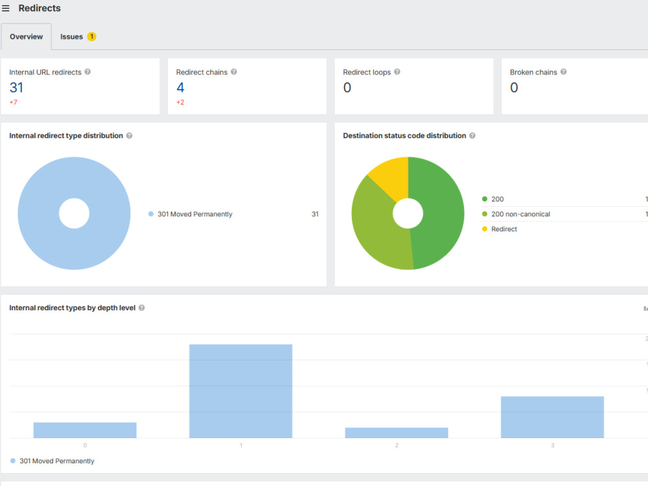The height and width of the screenshot is (486, 648).
Task: Click help icon for Internal redirect type distribution
Action: [x=130, y=135]
